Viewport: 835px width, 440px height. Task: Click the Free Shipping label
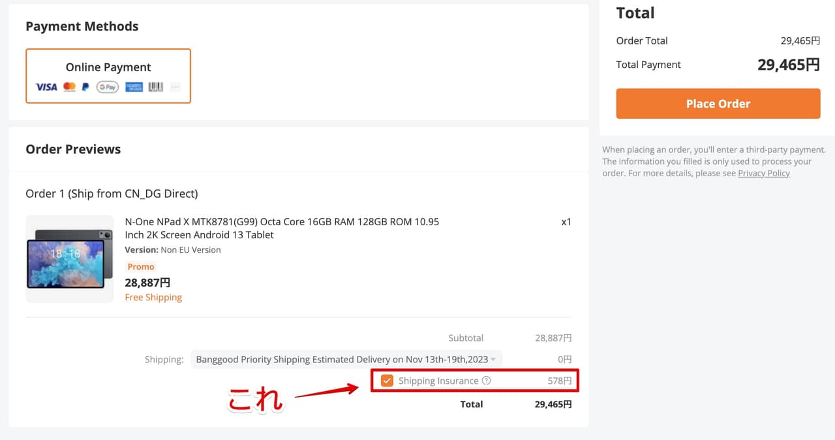153,297
